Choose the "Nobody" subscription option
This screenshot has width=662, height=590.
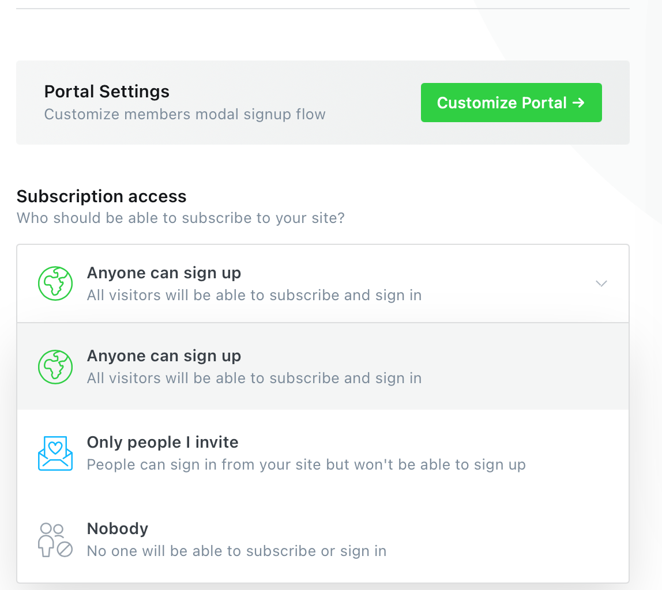(x=323, y=540)
